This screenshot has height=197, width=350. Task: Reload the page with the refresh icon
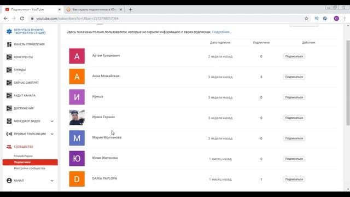tap(22, 19)
